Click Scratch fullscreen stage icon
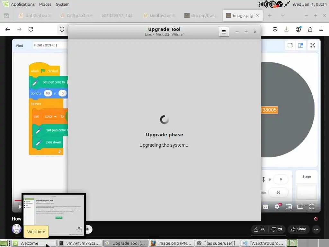Screen dimensions: 329x247 pyautogui.click(x=313, y=45)
